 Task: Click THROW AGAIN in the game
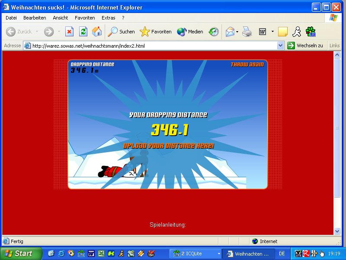[x=247, y=65]
